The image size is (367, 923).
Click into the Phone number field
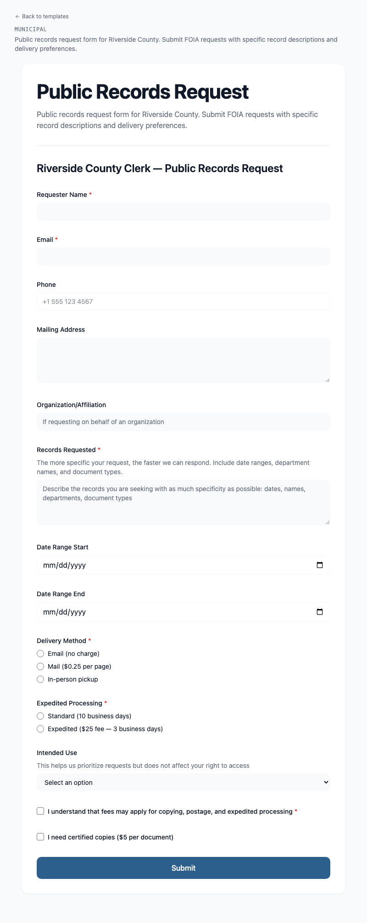(x=183, y=302)
